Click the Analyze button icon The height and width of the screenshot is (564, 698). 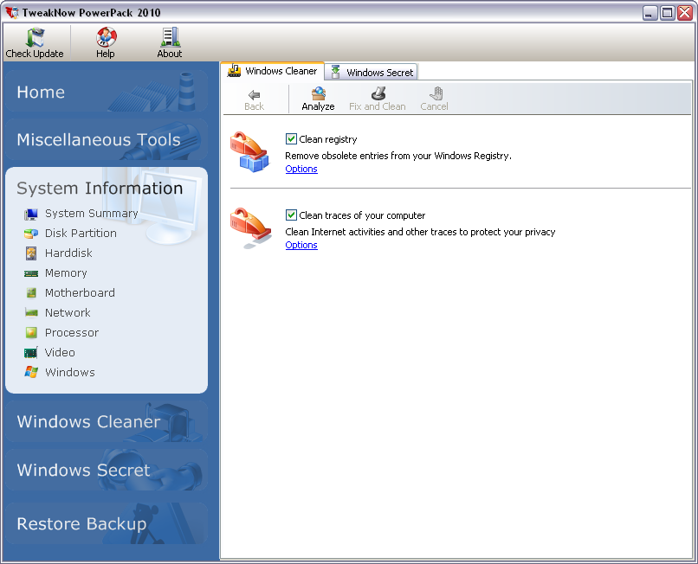click(319, 93)
